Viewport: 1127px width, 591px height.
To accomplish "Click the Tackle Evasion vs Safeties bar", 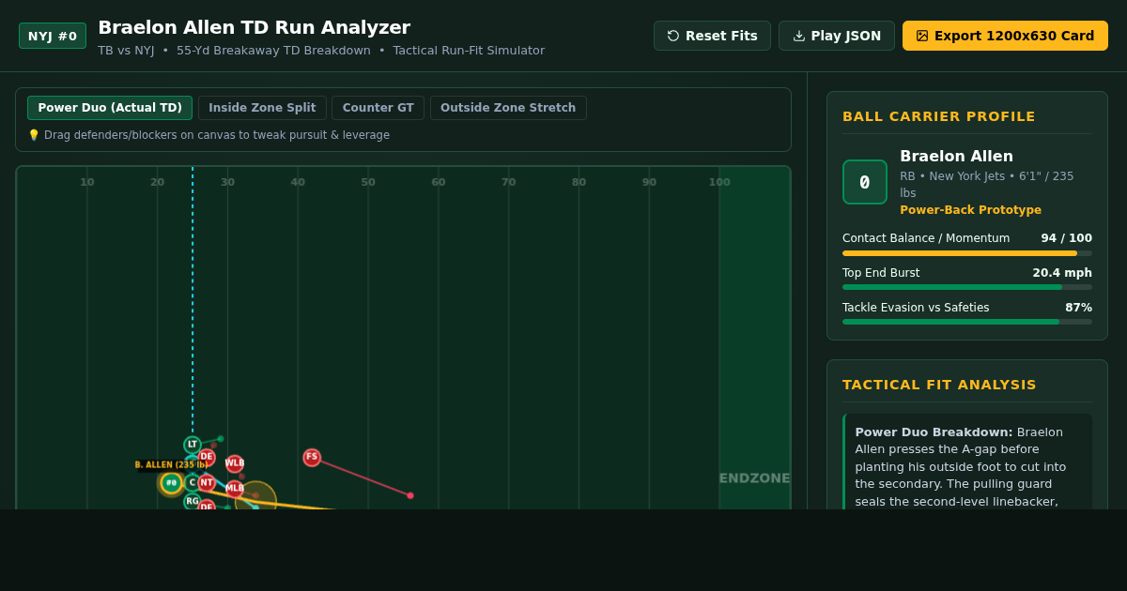I will click(967, 322).
